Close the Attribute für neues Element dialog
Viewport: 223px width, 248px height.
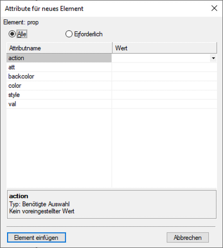pos(214,8)
